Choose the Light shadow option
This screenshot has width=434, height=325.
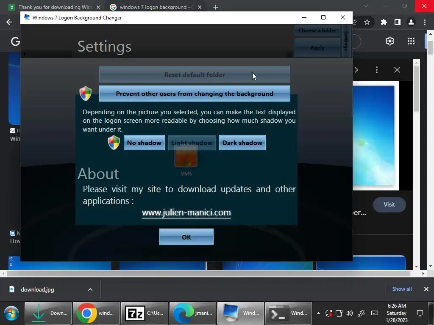tap(192, 143)
